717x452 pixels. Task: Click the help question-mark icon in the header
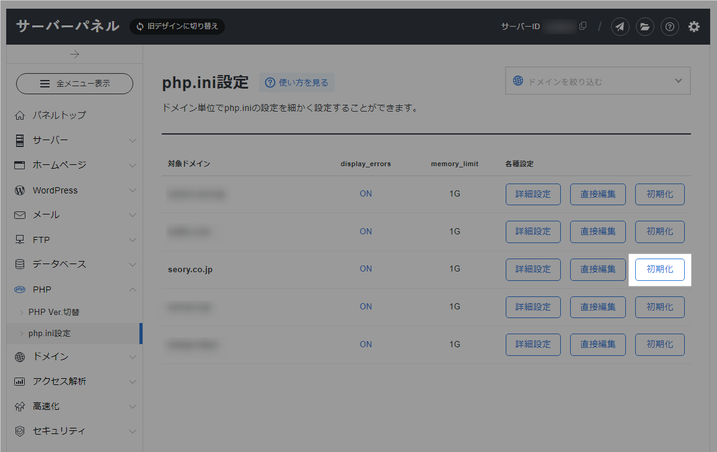tap(670, 27)
